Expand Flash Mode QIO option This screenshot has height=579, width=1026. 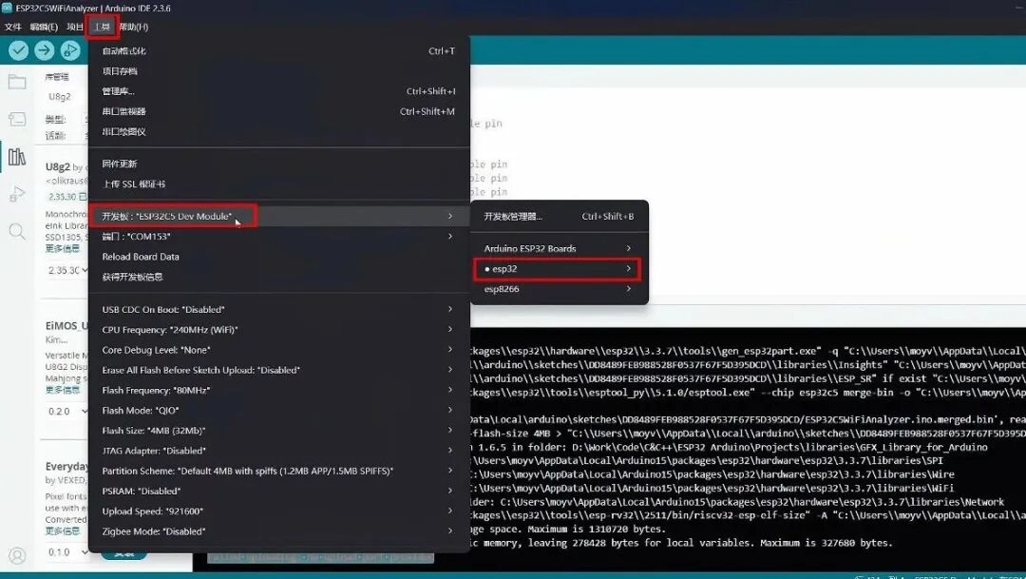point(278,411)
